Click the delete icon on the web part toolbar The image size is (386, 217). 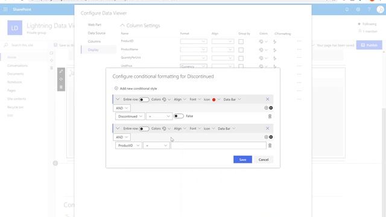click(61, 87)
